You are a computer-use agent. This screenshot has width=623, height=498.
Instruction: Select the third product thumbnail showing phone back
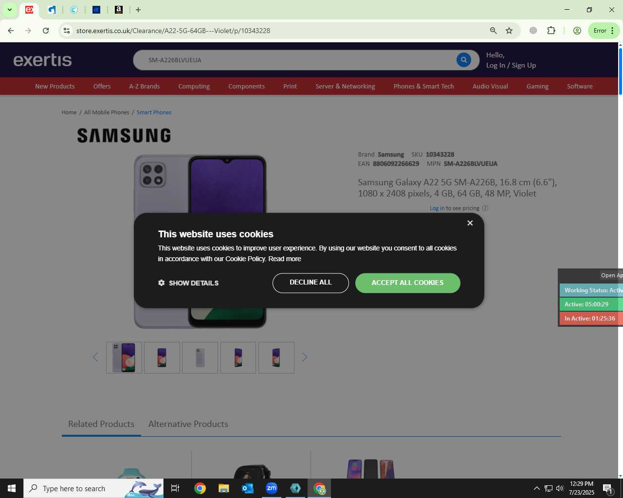click(x=200, y=357)
